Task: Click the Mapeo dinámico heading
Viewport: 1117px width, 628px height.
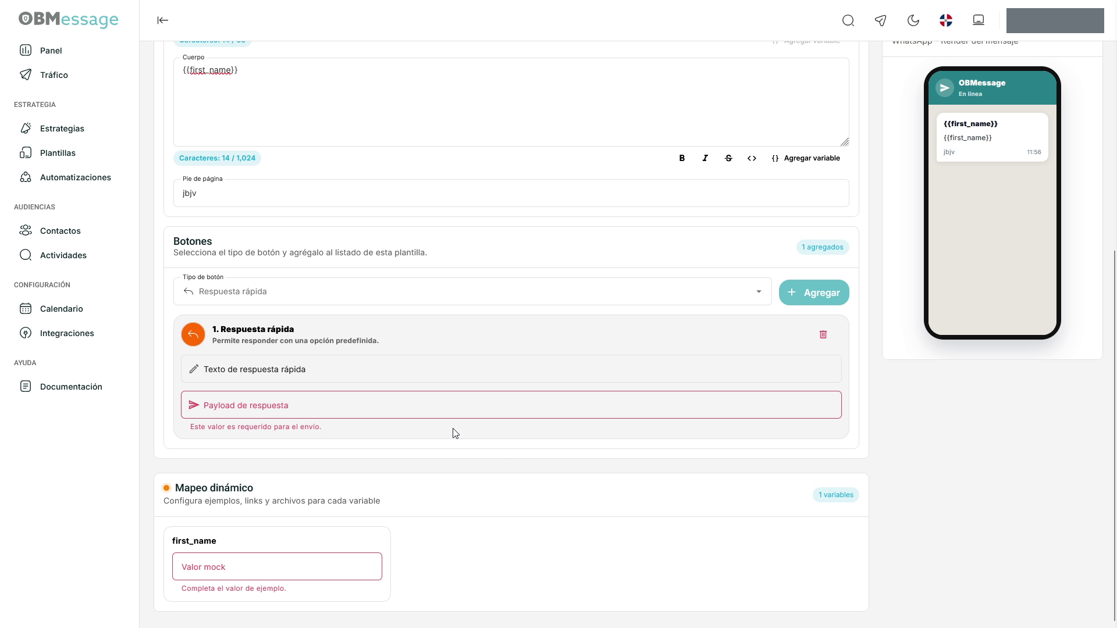Action: [214, 488]
